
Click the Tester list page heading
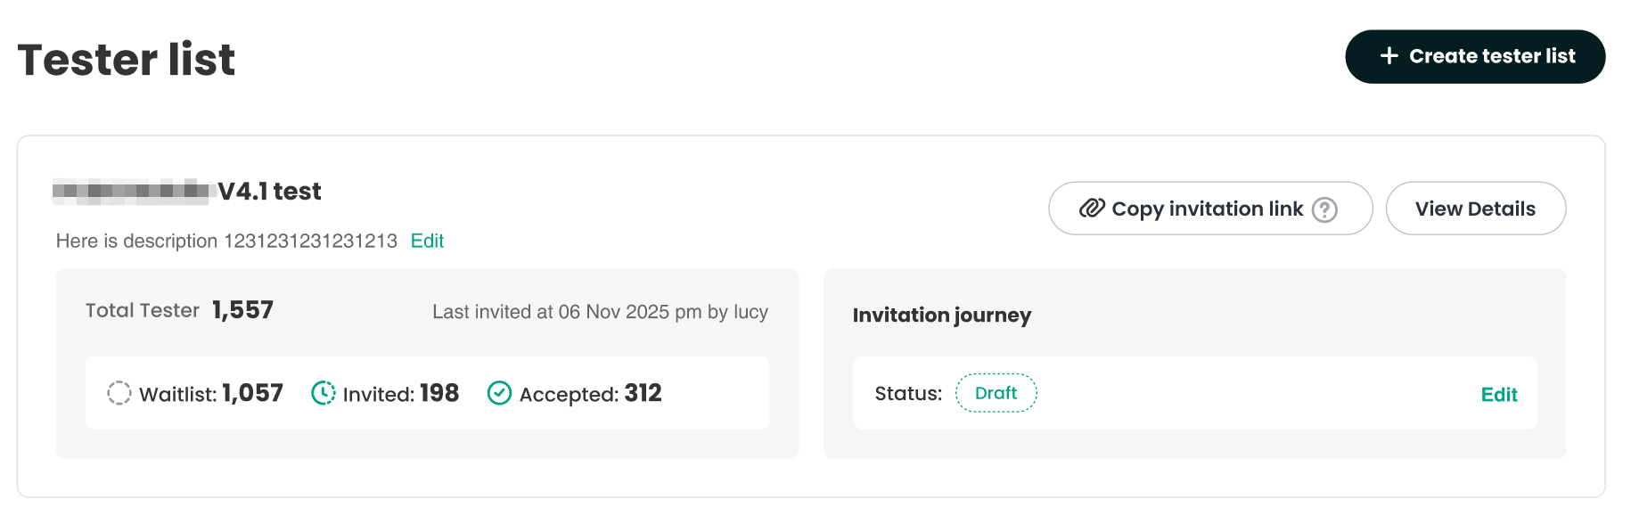[127, 60]
